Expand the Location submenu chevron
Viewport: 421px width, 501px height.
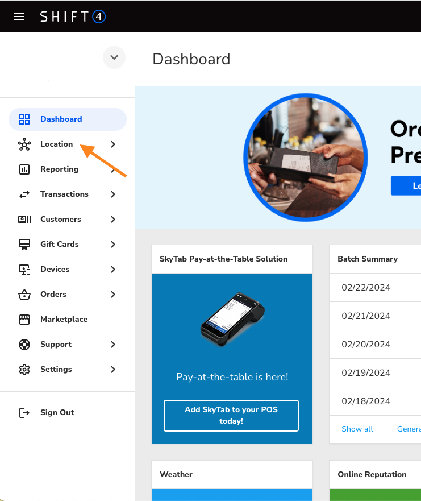[113, 144]
